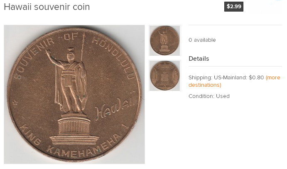Viewport: 287px width, 169px height.
Task: Click the faint box right of the price
Action: (x=265, y=7)
